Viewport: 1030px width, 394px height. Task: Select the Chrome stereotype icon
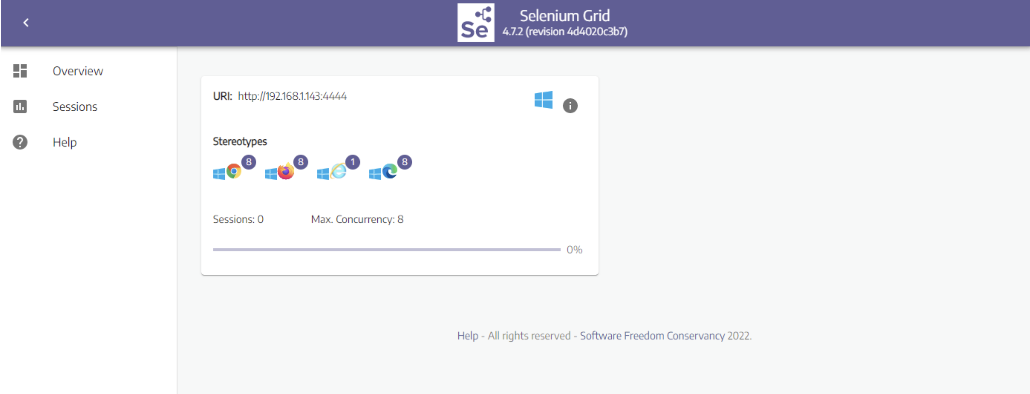click(234, 171)
